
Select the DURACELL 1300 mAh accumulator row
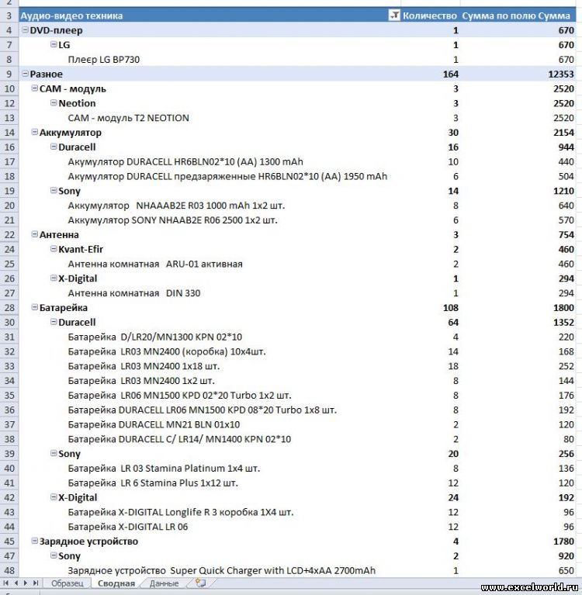pyautogui.click(x=185, y=161)
